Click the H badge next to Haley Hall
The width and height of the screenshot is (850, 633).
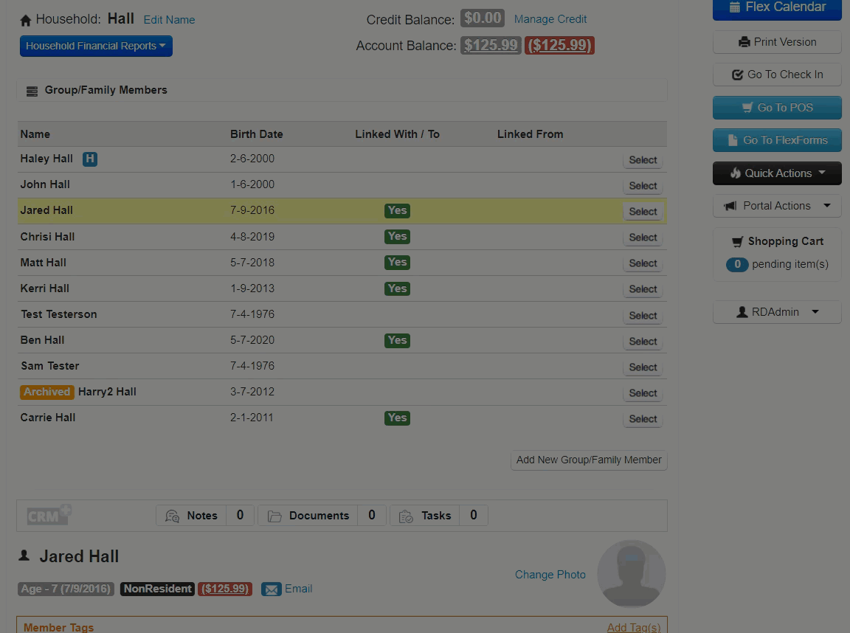(90, 159)
